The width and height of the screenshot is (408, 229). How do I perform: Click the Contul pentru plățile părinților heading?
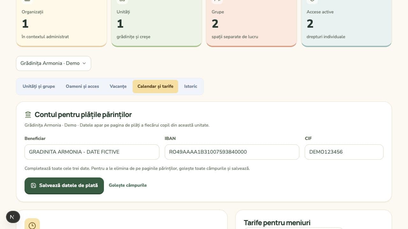(x=83, y=114)
